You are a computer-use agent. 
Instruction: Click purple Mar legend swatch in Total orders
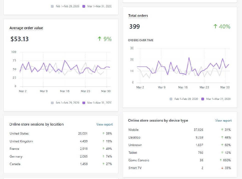(203, 99)
